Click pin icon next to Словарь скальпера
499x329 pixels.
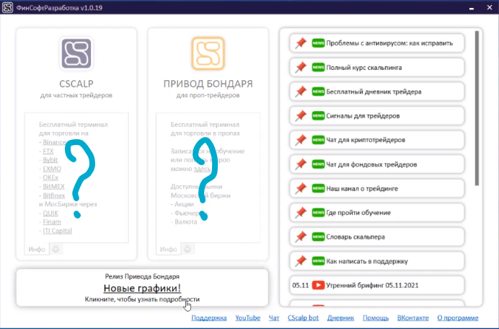[x=301, y=237]
